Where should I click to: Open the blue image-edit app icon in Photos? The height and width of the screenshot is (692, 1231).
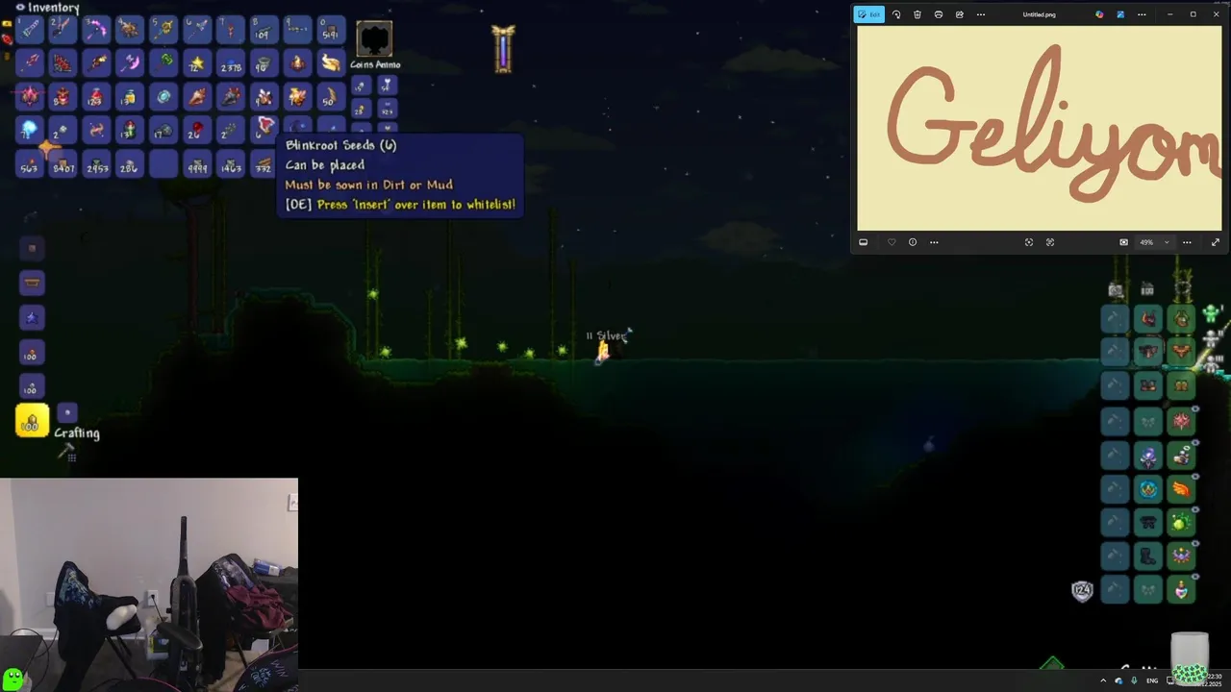(x=1120, y=14)
